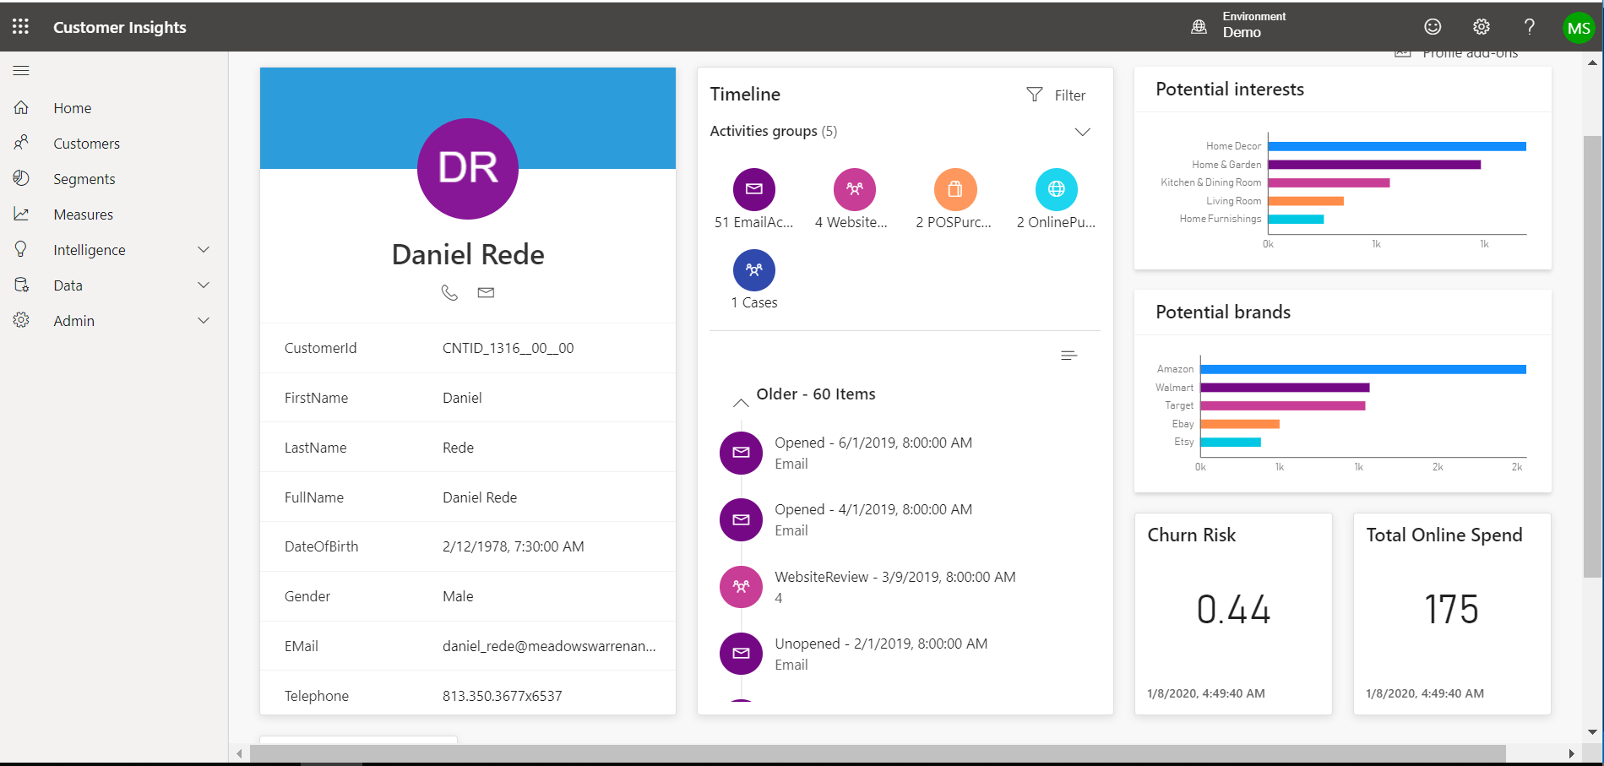This screenshot has width=1604, height=766.
Task: Open the Filter for the timeline
Action: point(1056,95)
